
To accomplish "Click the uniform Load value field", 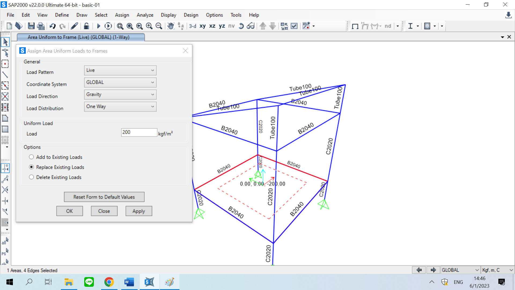I will coord(139,132).
